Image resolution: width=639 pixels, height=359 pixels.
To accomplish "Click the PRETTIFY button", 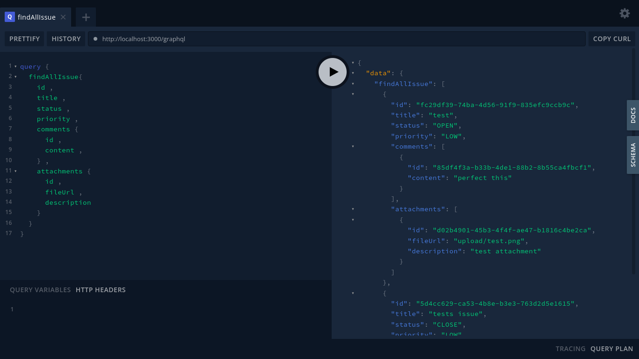I will 24,39.
